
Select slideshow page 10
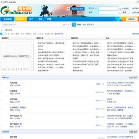coord(27,69)
